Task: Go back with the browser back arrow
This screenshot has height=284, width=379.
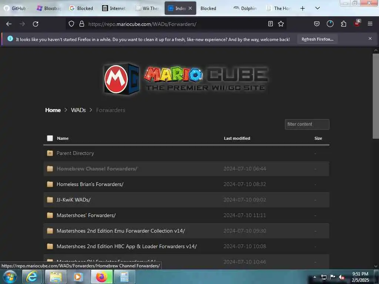Action: [9, 24]
